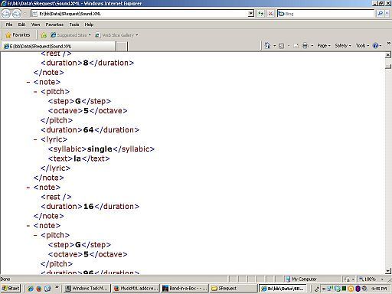Collapse the lyric element node
The image size is (392, 294).
click(35, 139)
